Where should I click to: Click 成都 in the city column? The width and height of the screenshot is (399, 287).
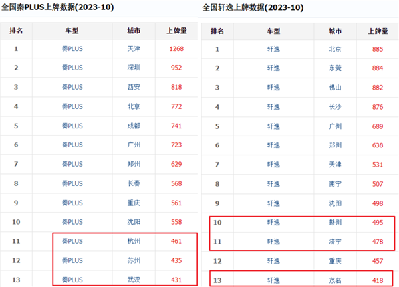pyautogui.click(x=133, y=126)
